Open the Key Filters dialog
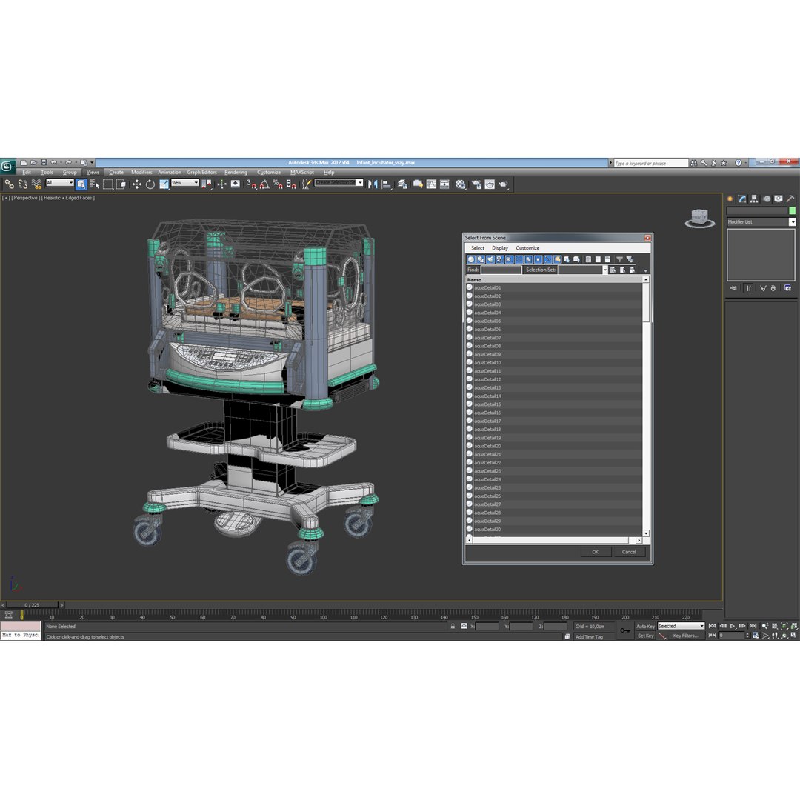The image size is (800, 800). click(684, 636)
